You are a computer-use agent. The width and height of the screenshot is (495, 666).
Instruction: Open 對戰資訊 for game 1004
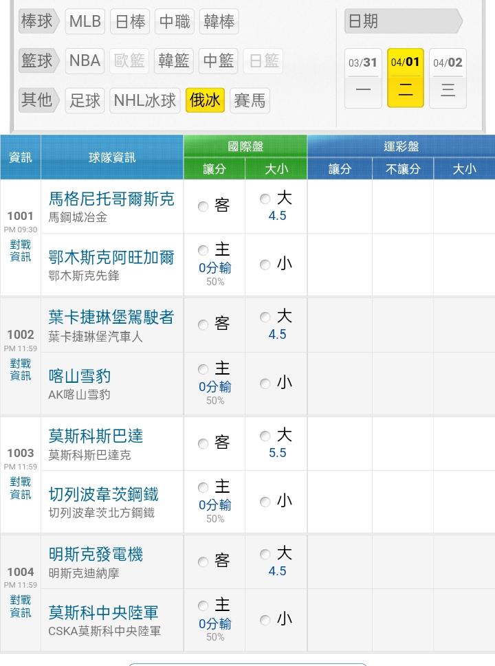coord(21,606)
